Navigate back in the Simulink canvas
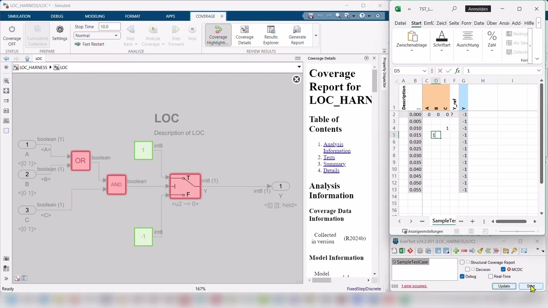Screen dimensions: 548x308 pyautogui.click(x=6, y=59)
